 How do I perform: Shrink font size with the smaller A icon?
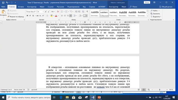coord(49,12)
